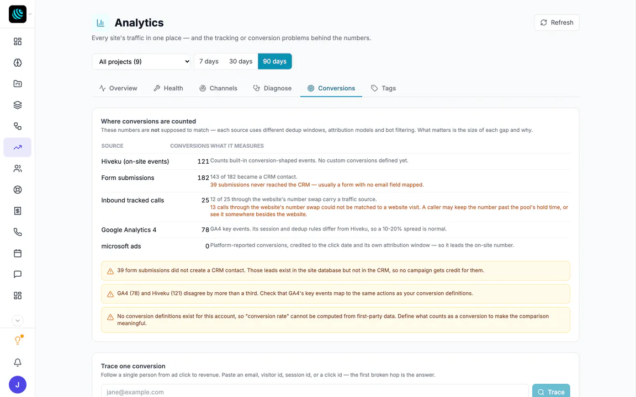This screenshot has width=636, height=397.
Task: Open the stacked layers icon in sidebar
Action: pyautogui.click(x=18, y=105)
